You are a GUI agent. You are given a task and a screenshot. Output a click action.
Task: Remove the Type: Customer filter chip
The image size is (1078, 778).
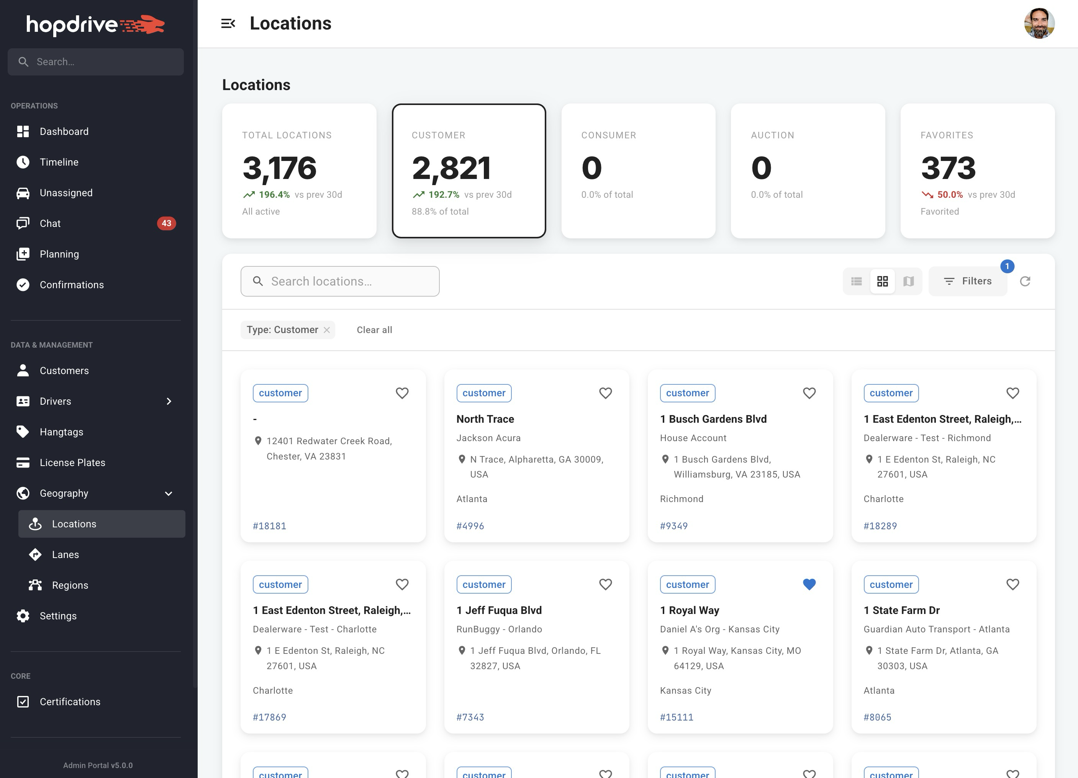coord(326,330)
